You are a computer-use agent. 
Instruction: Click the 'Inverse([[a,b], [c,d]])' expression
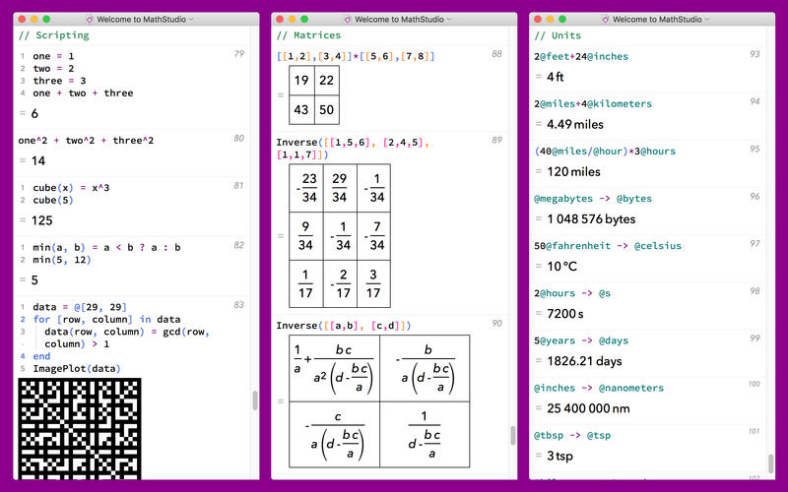(344, 326)
